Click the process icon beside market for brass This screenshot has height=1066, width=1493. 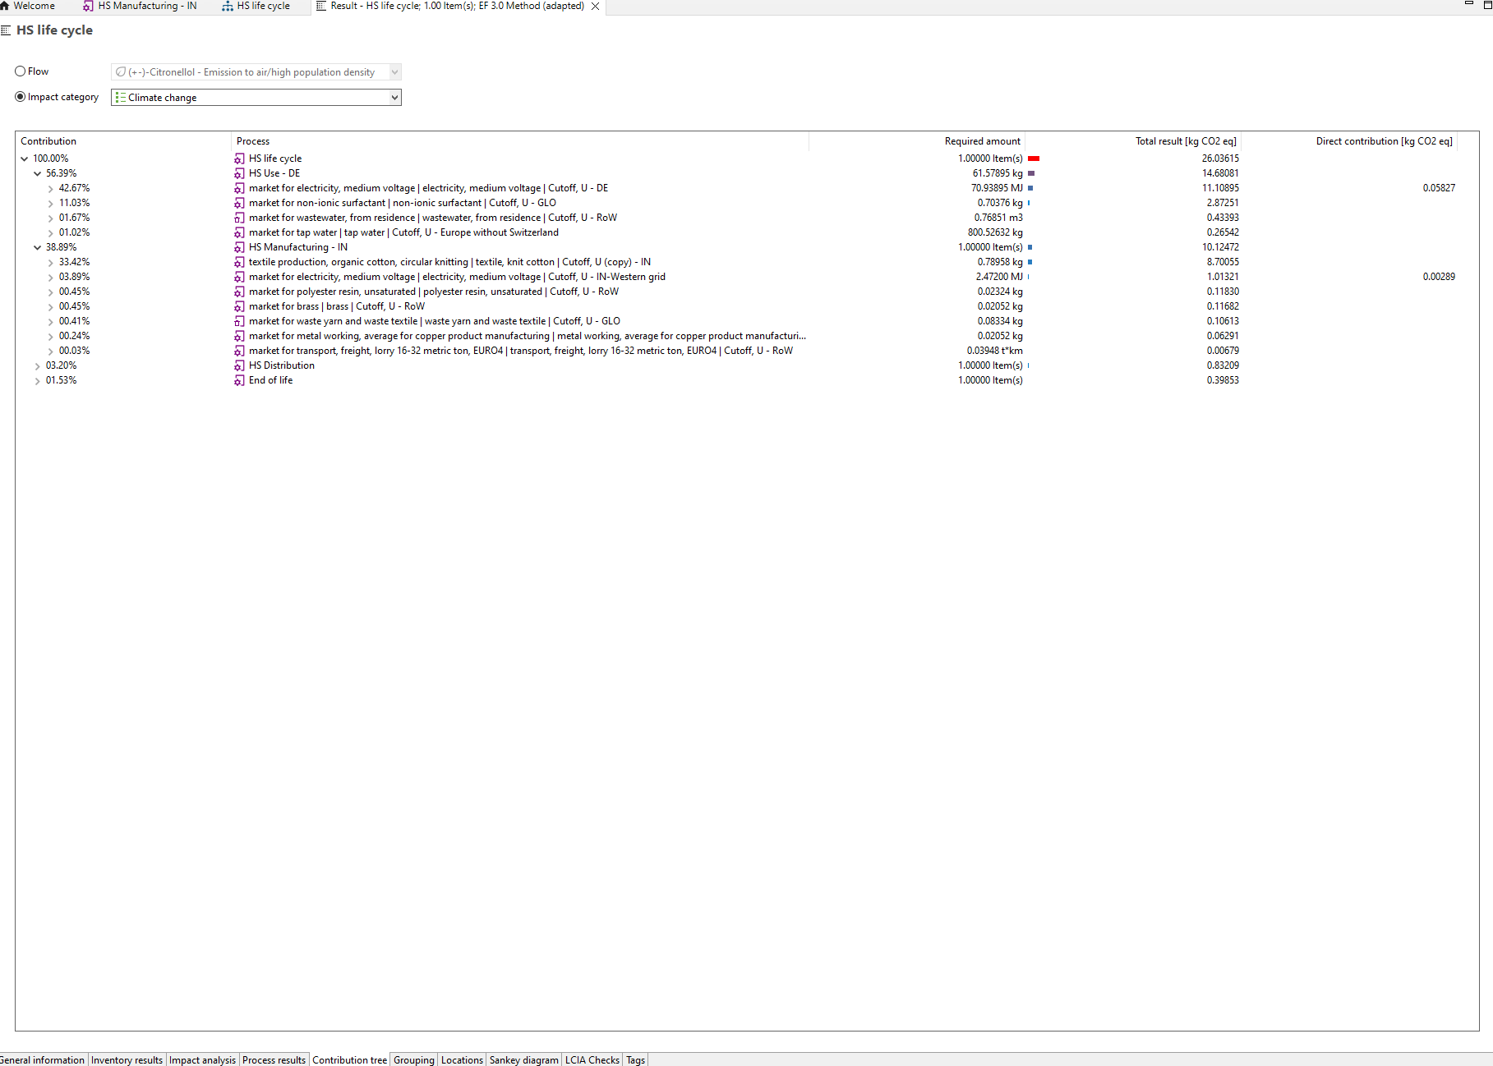click(239, 306)
